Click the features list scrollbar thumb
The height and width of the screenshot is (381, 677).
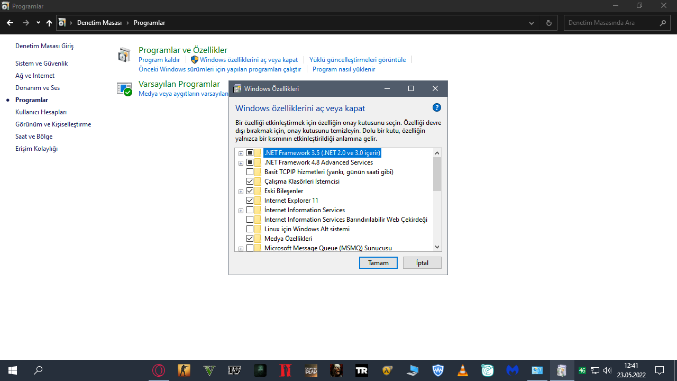437,174
